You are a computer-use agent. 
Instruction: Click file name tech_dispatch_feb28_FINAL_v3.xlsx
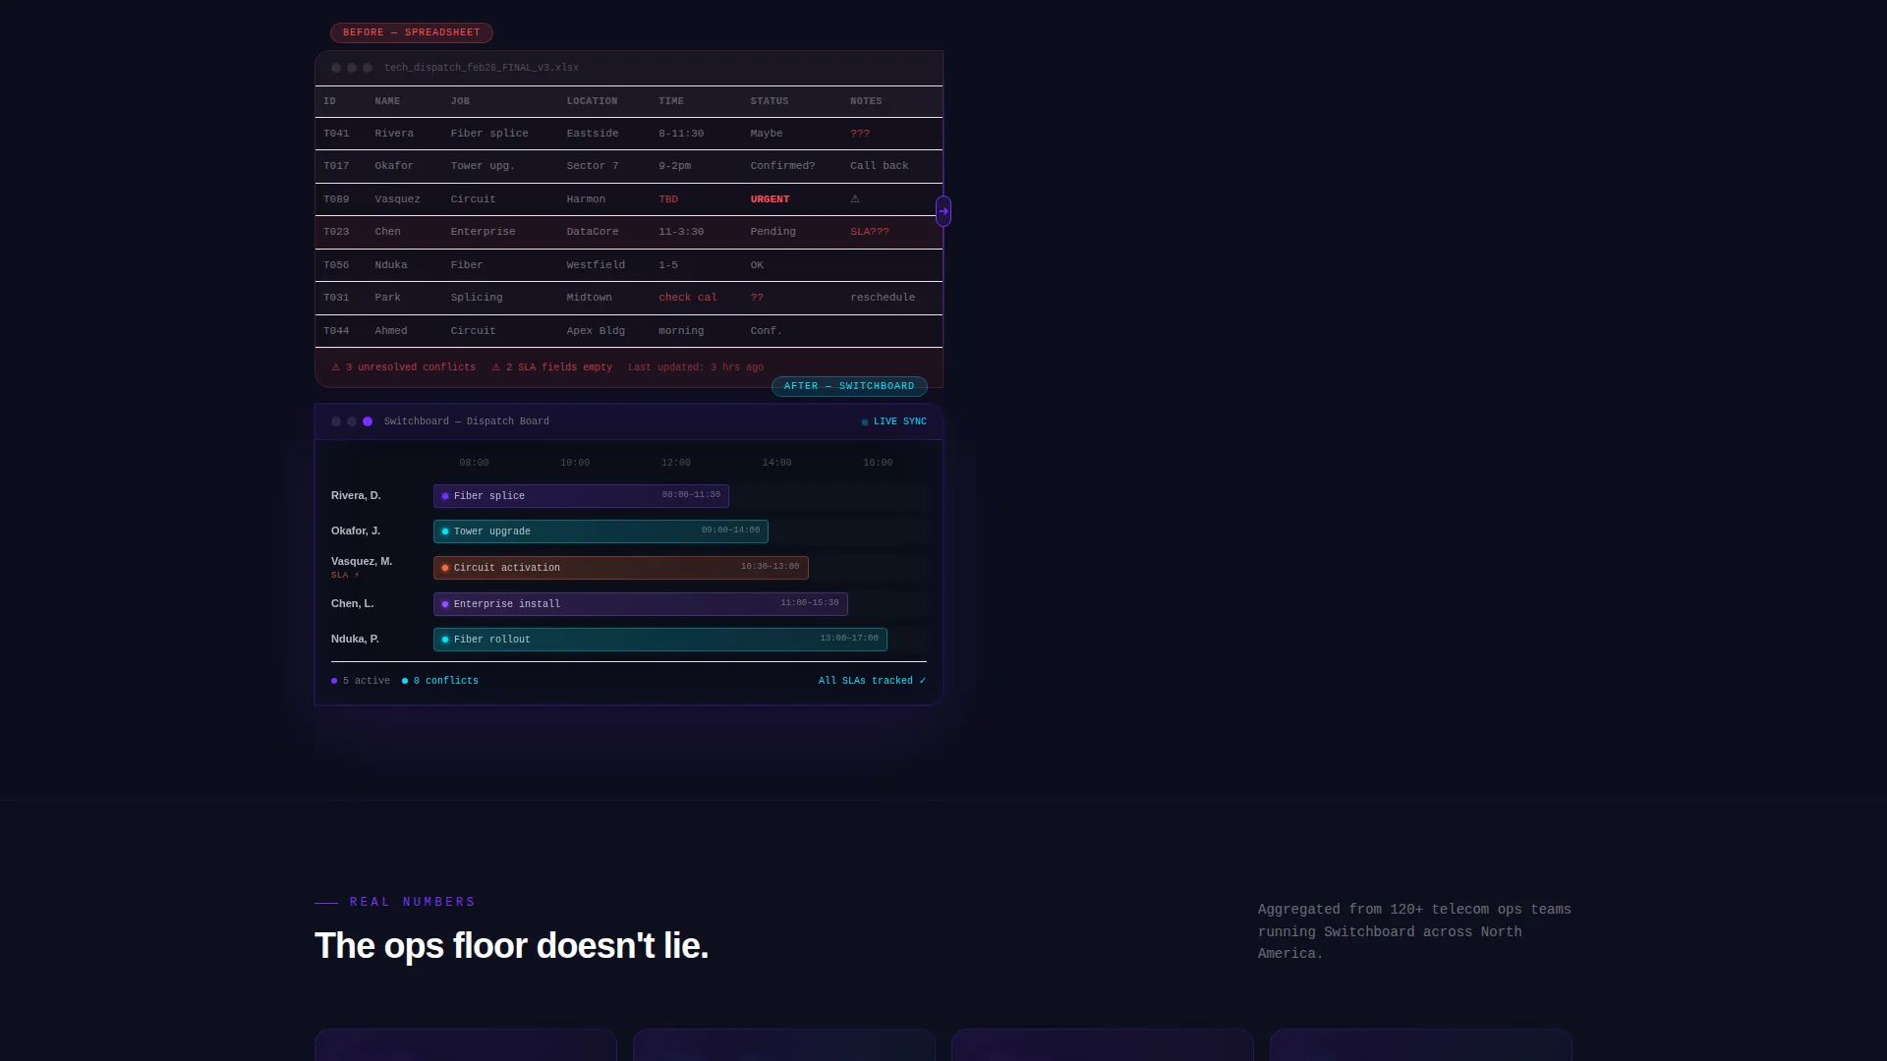pos(482,68)
